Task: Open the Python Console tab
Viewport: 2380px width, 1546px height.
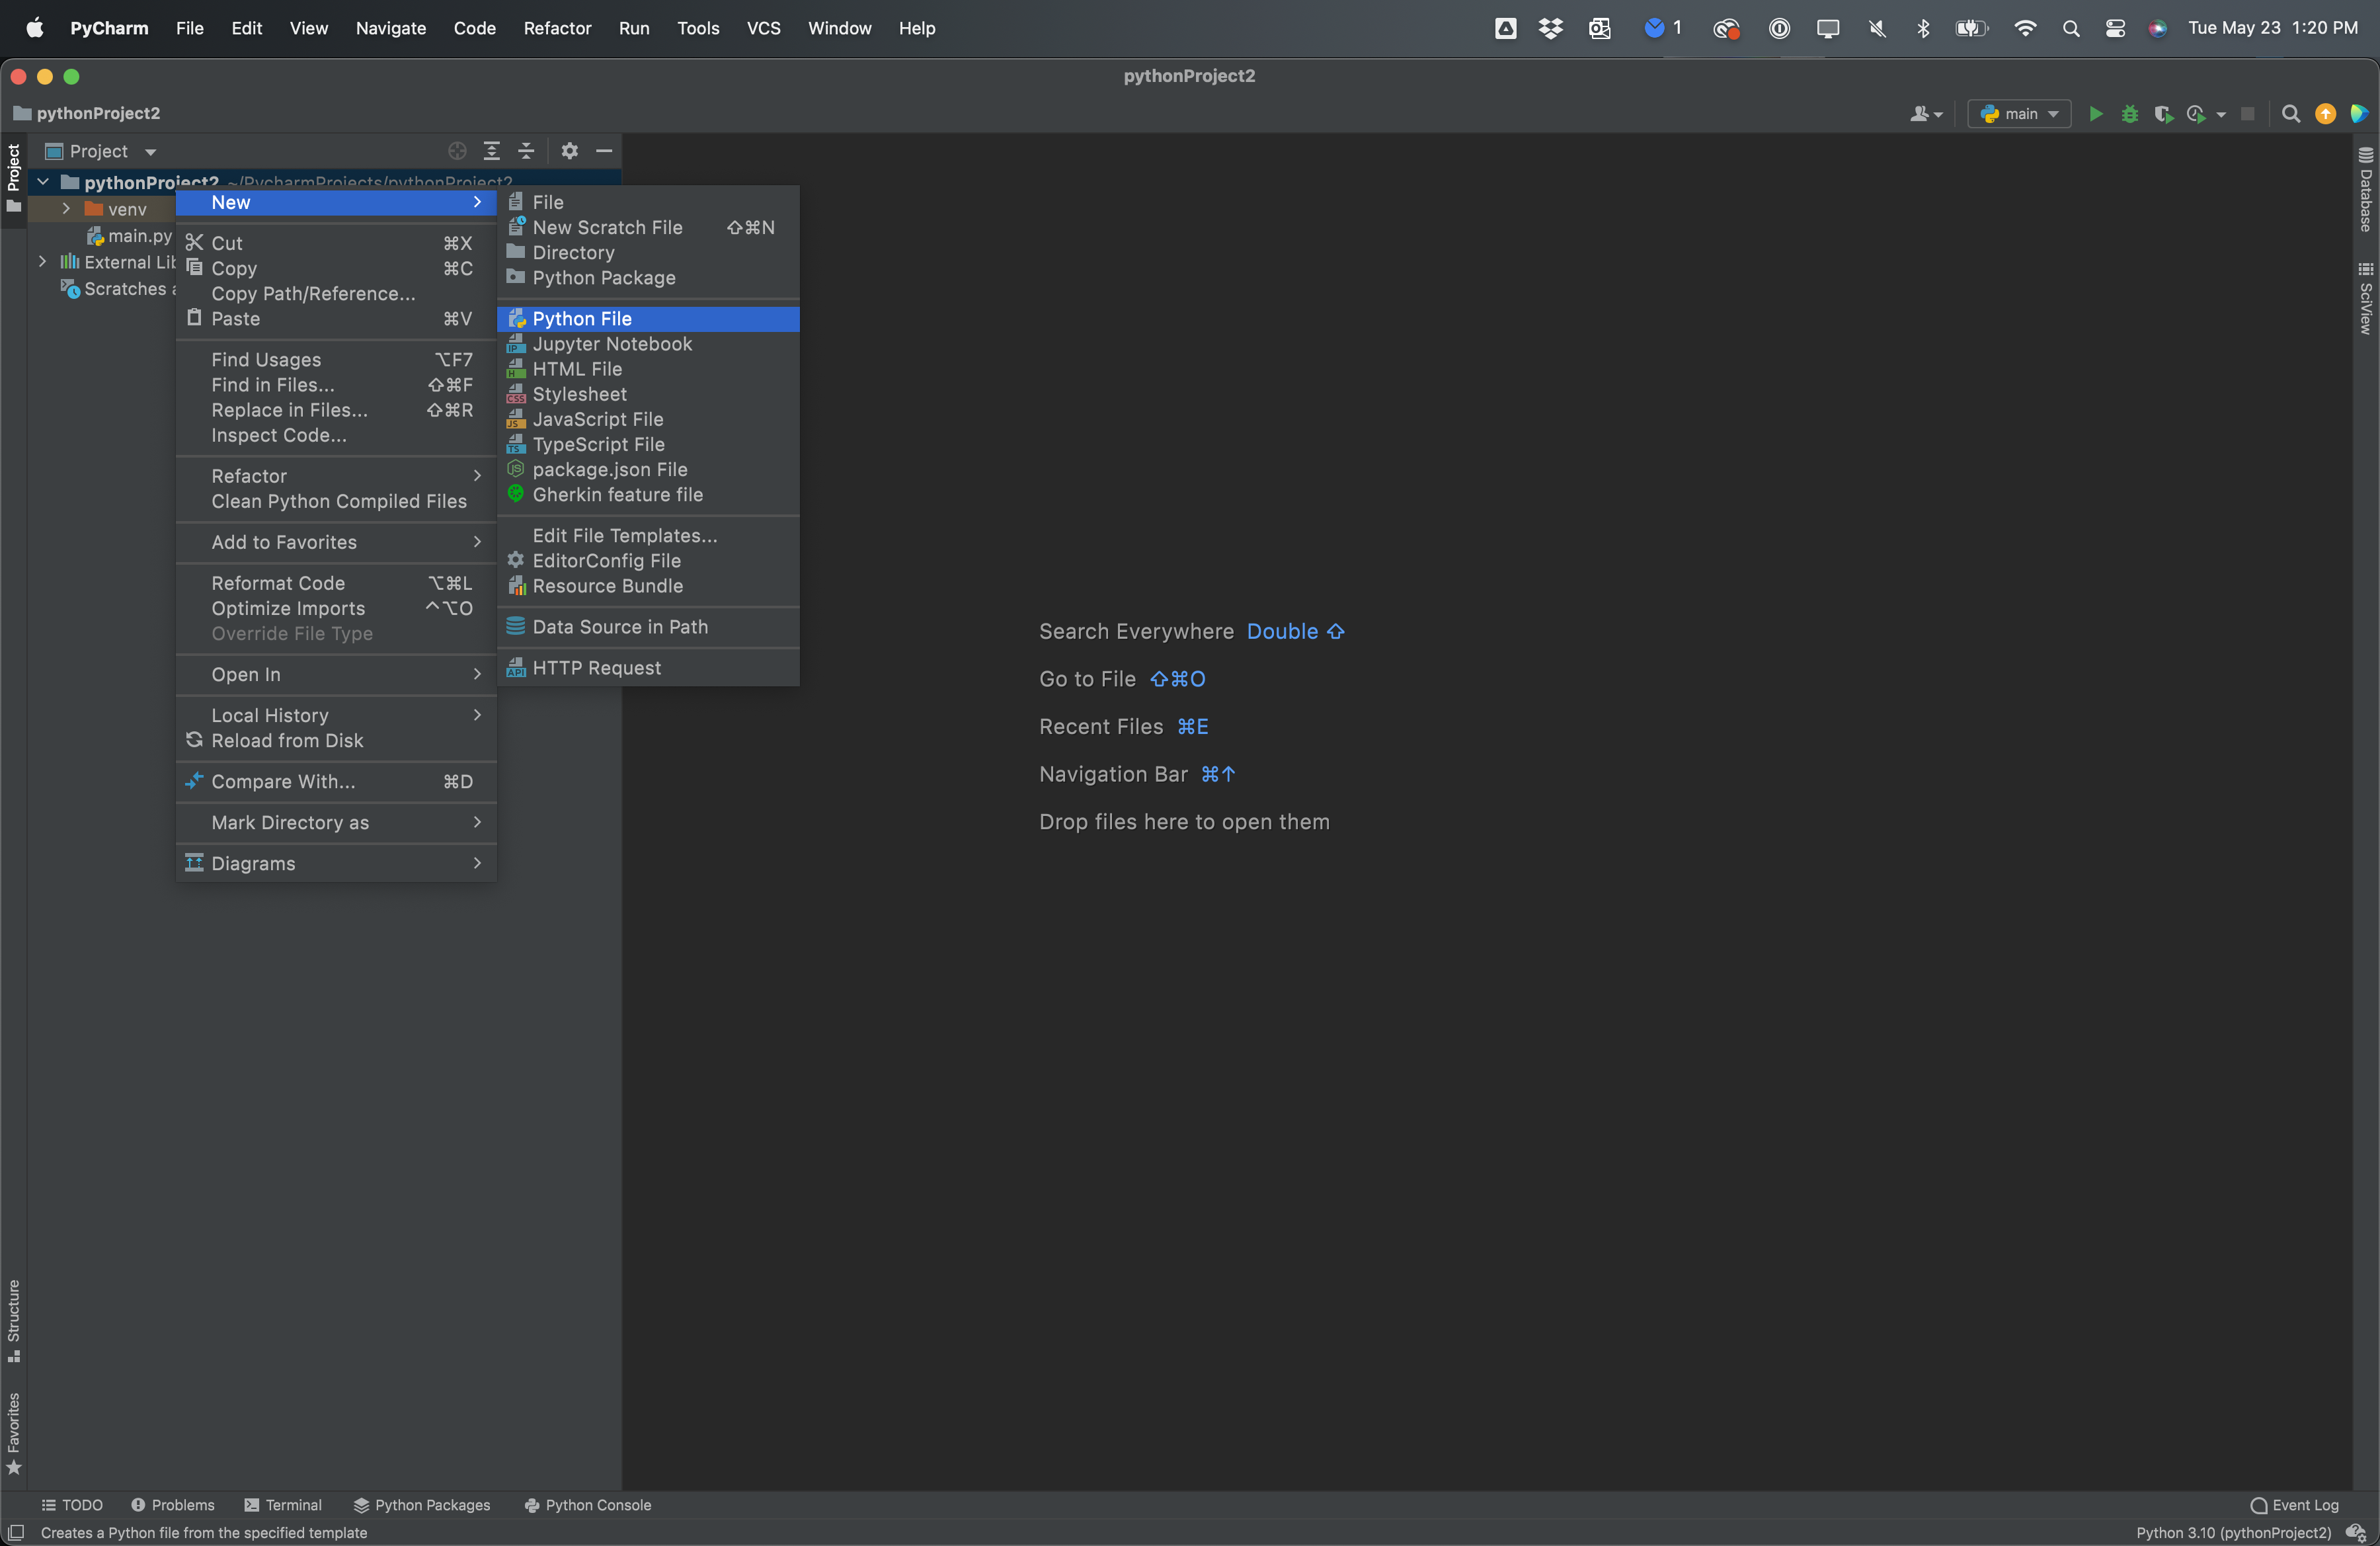Action: (588, 1505)
